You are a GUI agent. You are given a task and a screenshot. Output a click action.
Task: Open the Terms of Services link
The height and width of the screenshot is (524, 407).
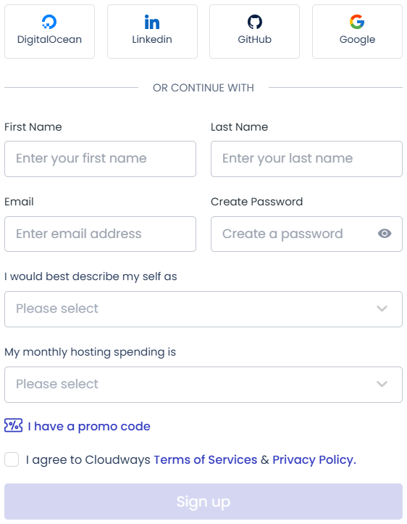(x=206, y=460)
